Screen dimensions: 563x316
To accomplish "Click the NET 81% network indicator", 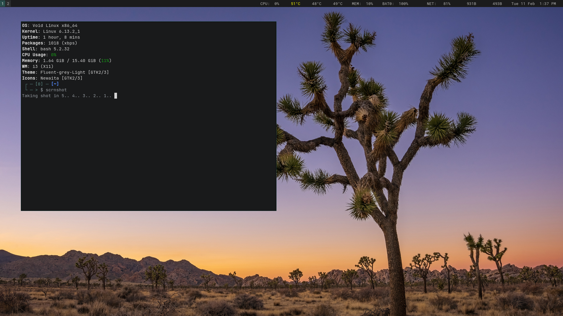I will [x=438, y=4].
